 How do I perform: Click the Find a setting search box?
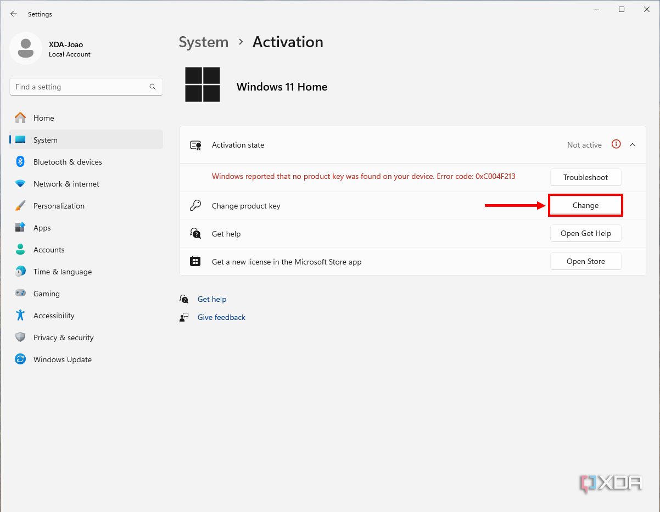coord(80,87)
